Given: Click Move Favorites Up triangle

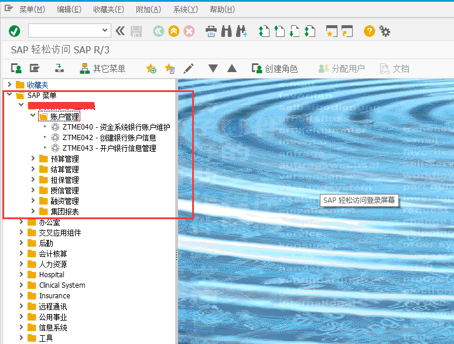Looking at the screenshot, I should coord(232,69).
